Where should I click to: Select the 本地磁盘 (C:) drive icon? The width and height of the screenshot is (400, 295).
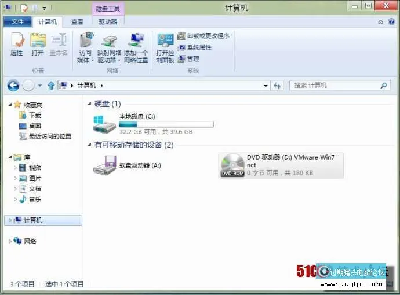click(x=104, y=124)
